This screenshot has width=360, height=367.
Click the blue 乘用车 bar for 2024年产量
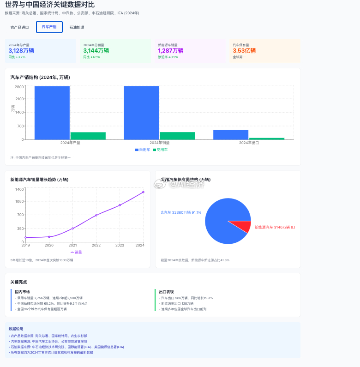[x=52, y=113]
